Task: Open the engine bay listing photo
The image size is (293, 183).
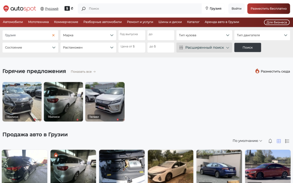Action: coord(122,166)
